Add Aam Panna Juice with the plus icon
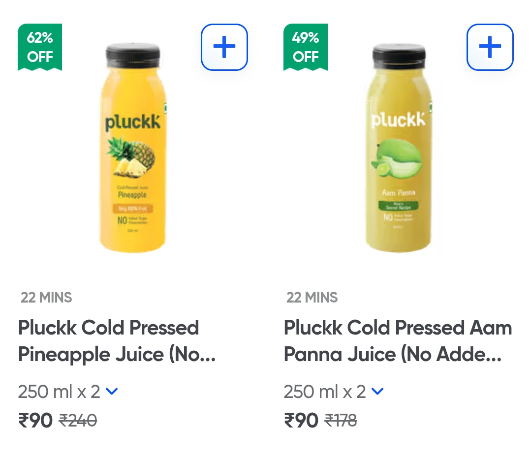This screenshot has height=457, width=531. (490, 47)
